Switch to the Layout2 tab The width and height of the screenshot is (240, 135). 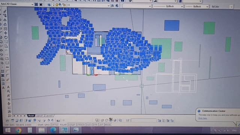click(49, 116)
